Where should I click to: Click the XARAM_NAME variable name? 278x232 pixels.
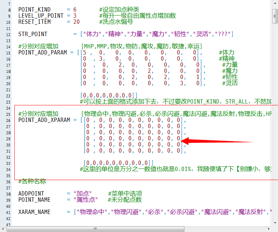click(35, 212)
